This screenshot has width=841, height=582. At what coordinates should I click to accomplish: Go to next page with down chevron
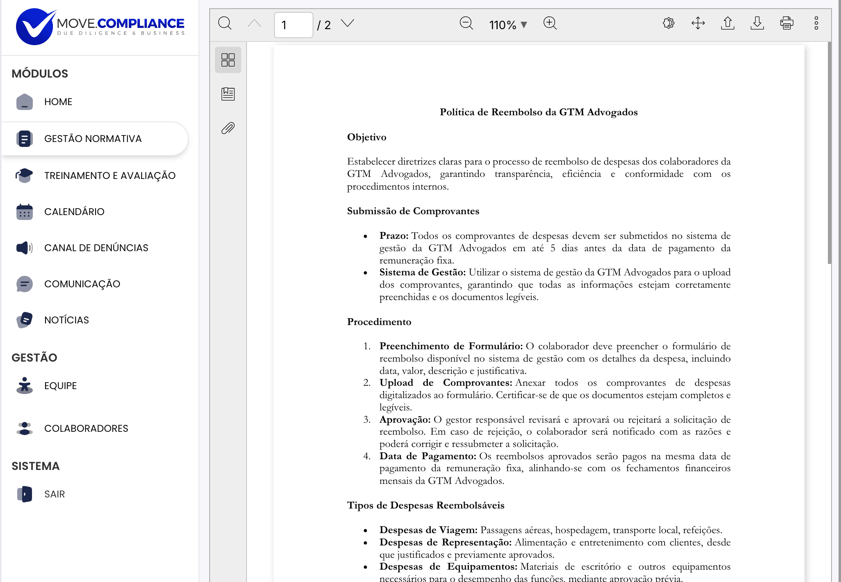pyautogui.click(x=347, y=23)
